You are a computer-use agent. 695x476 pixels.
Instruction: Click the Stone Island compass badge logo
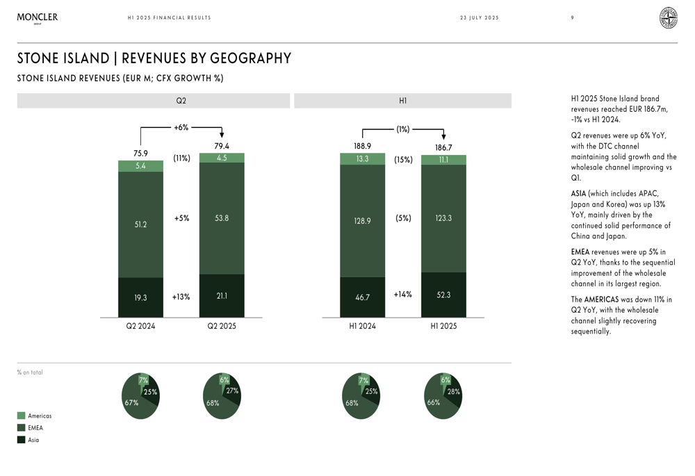pos(668,18)
